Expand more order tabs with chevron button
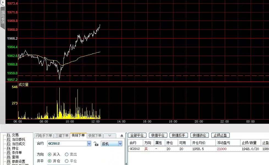This screenshot has height=165, width=269. click(110, 136)
